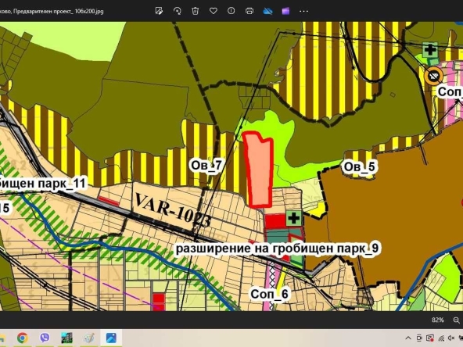Switch to the Paint app in taskbar
The height and width of the screenshot is (347, 463).
(x=89, y=338)
